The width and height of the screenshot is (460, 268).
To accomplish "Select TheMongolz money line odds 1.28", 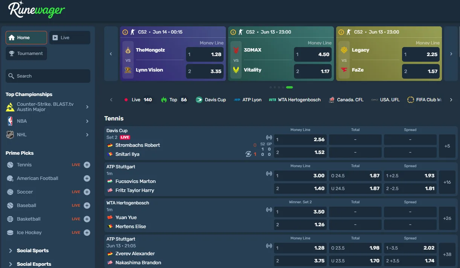I will [204, 55].
